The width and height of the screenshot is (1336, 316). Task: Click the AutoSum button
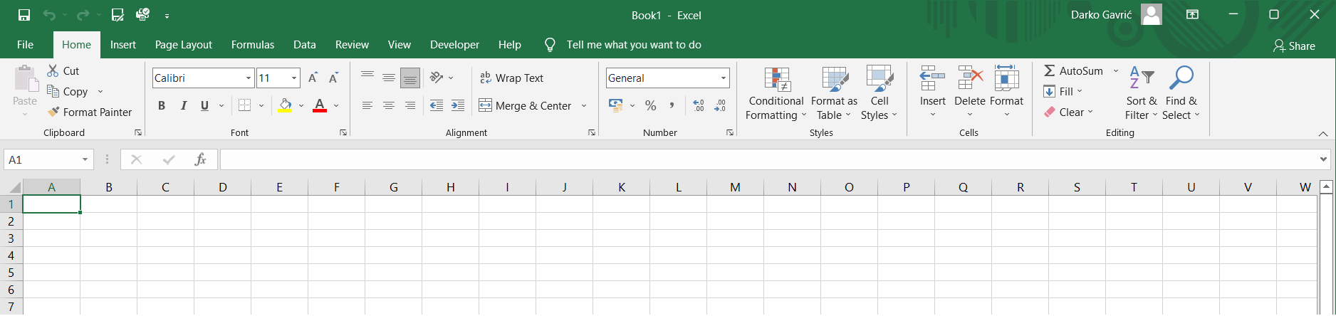(1074, 71)
